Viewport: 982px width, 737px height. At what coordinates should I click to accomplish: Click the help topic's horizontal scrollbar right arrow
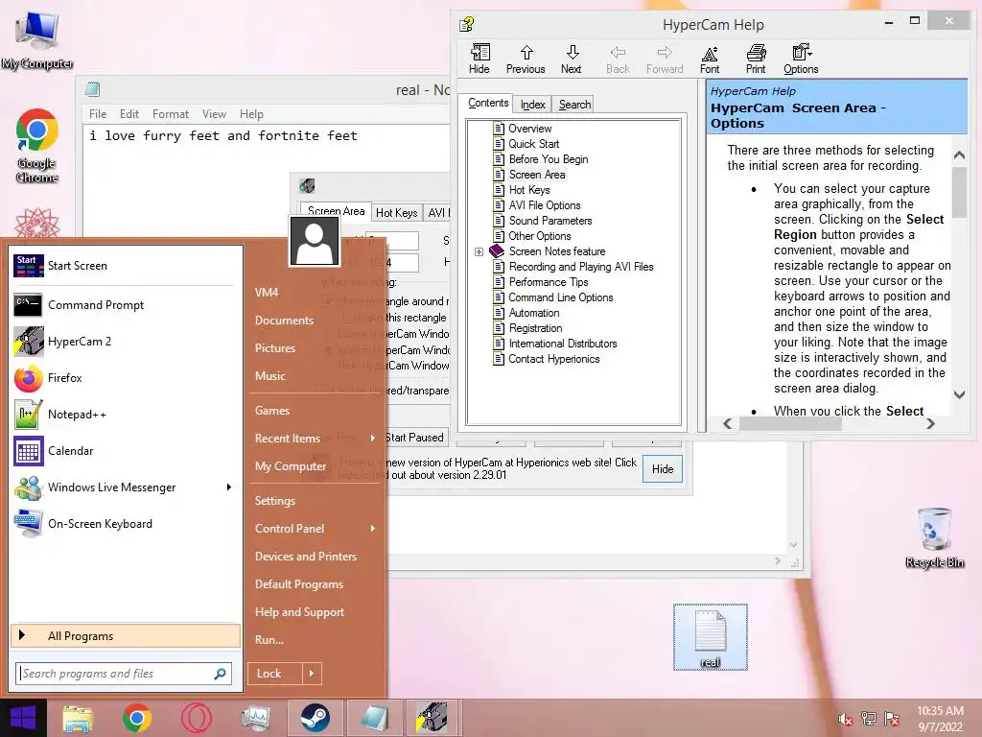(930, 423)
